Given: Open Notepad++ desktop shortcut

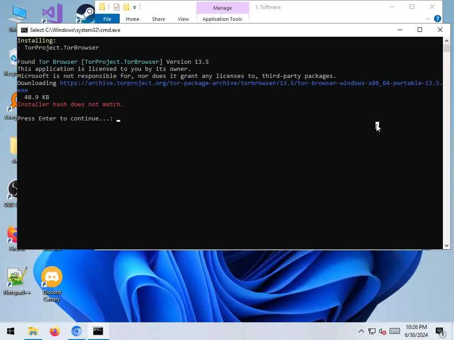Looking at the screenshot, I should pyautogui.click(x=17, y=281).
